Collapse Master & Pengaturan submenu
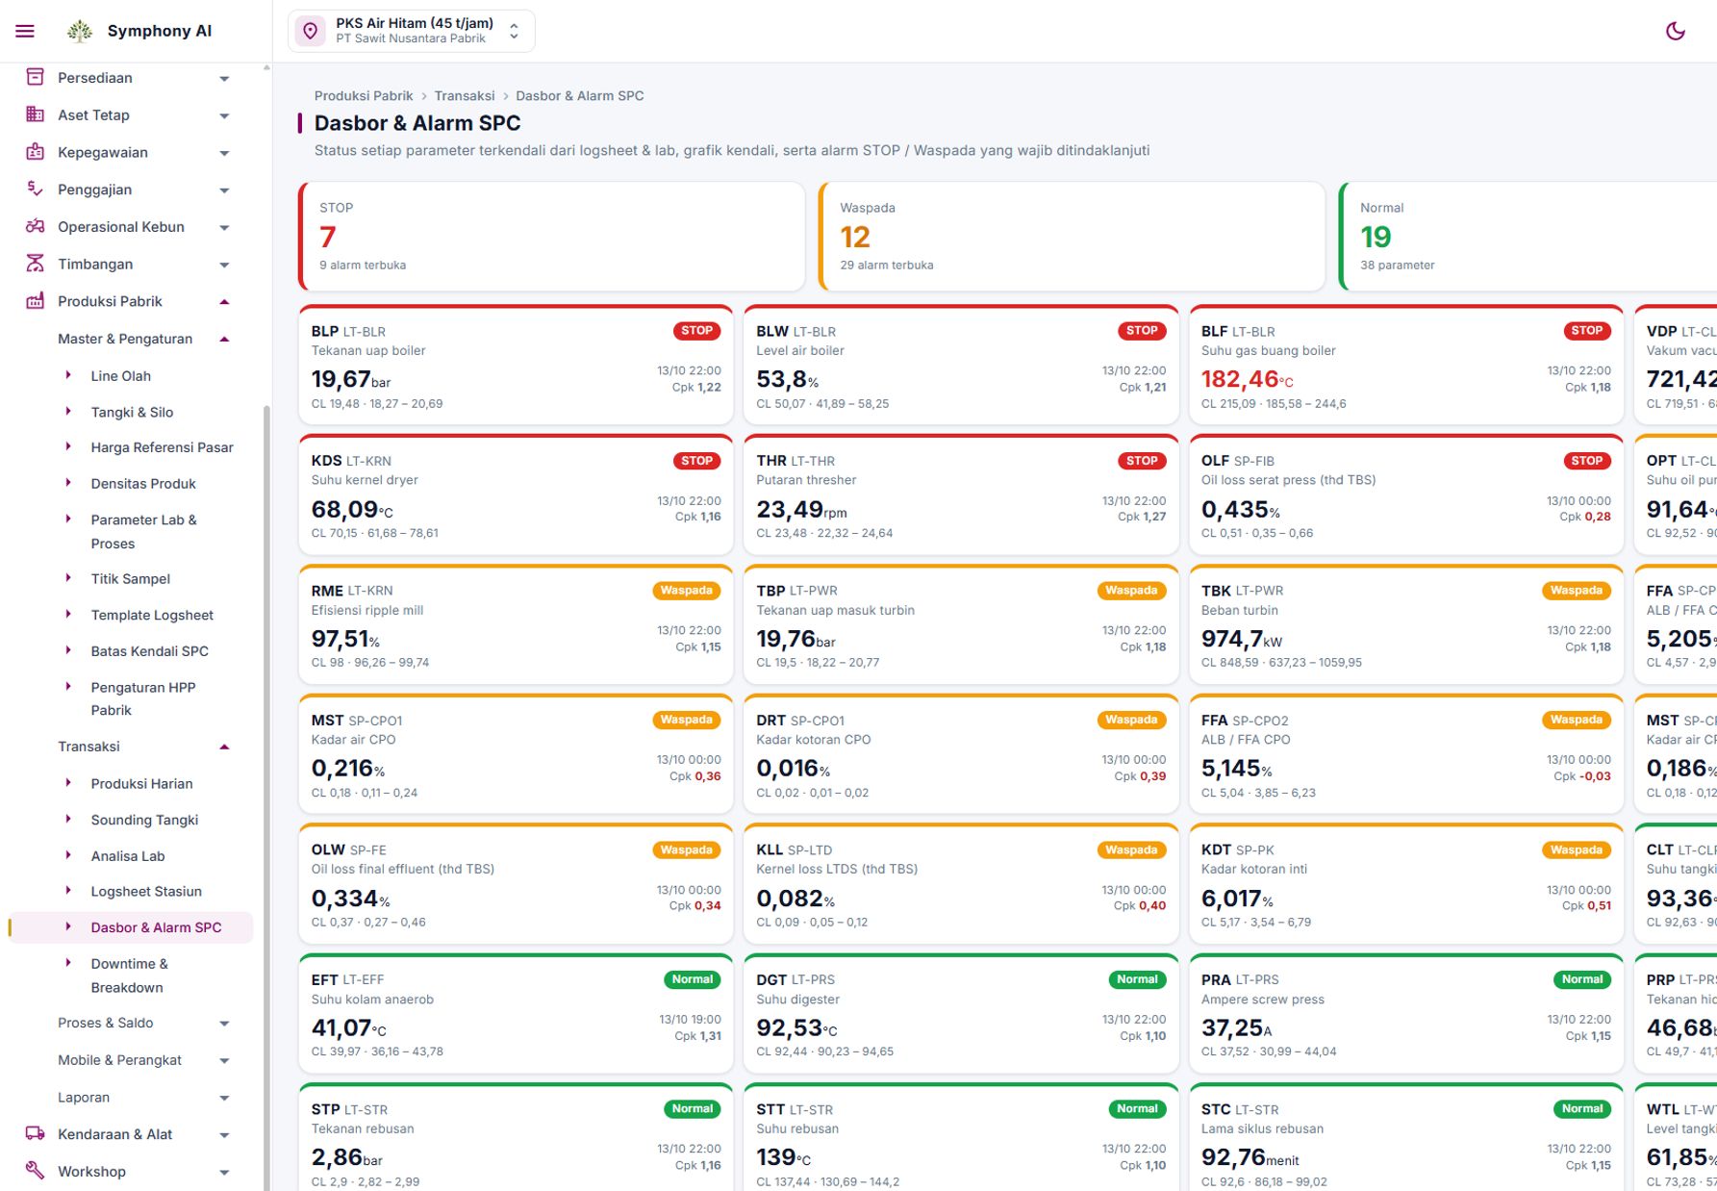 pyautogui.click(x=224, y=339)
